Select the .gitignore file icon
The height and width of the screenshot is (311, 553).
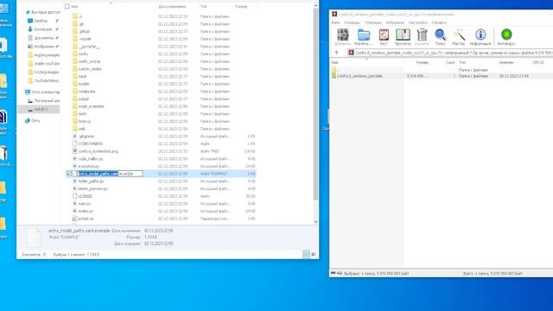tap(74, 136)
